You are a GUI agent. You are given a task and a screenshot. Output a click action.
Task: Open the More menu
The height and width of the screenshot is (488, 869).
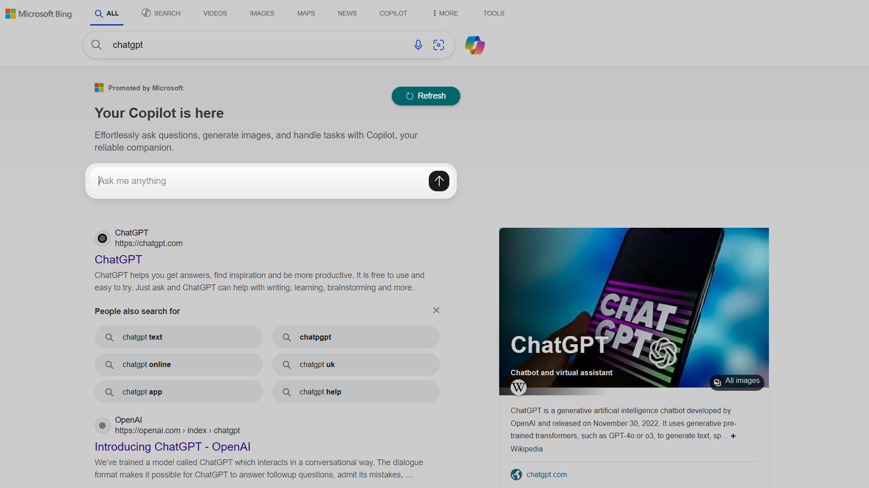445,13
